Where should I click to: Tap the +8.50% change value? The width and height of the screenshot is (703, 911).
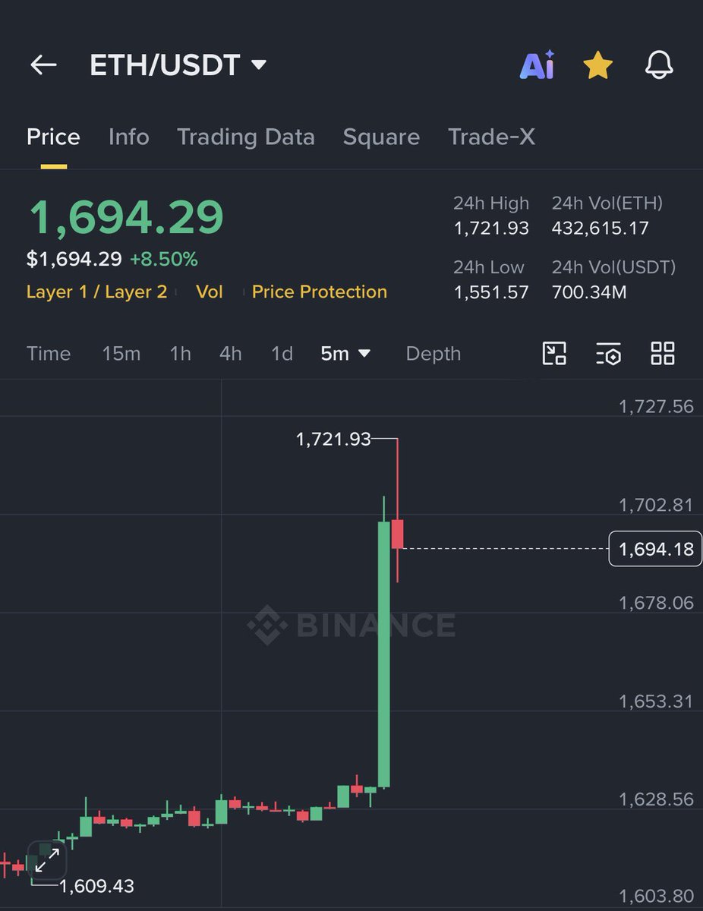[x=164, y=260]
